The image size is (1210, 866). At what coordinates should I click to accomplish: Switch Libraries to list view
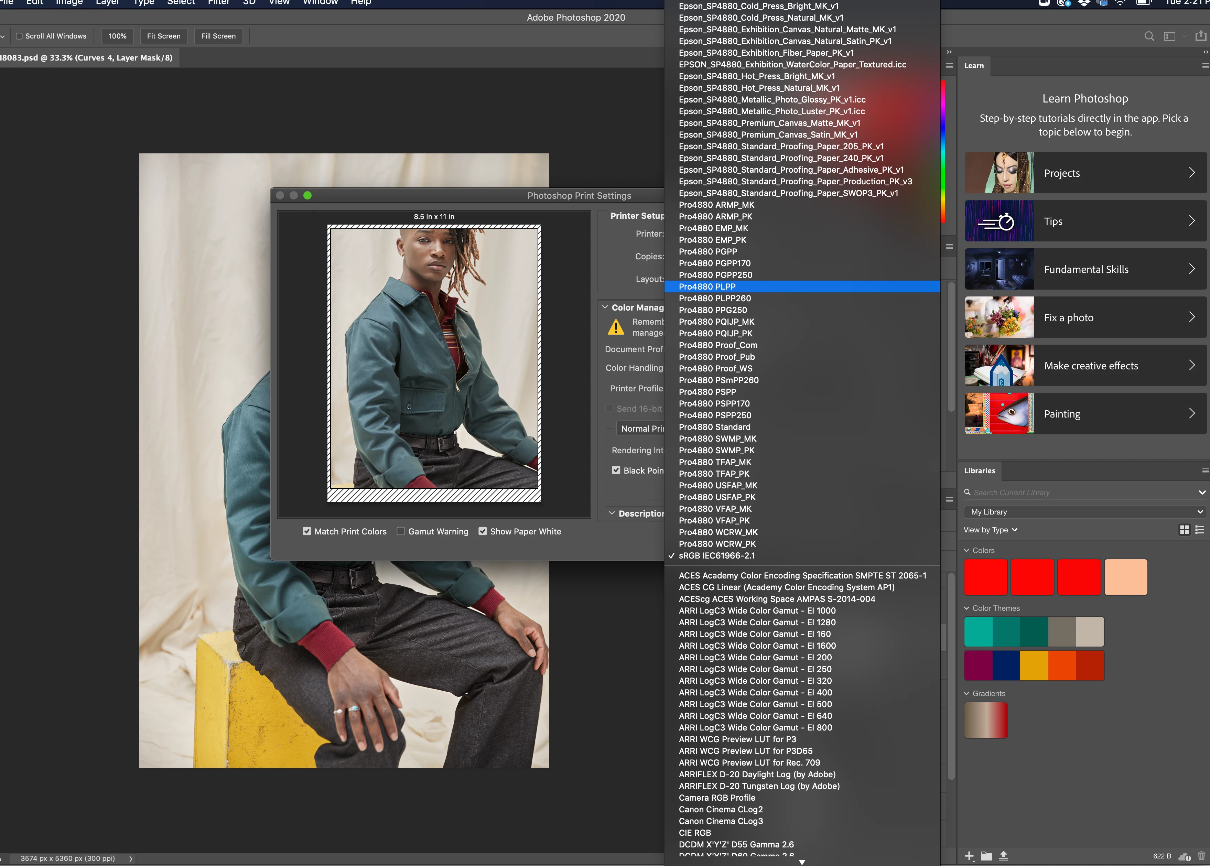(x=1199, y=530)
